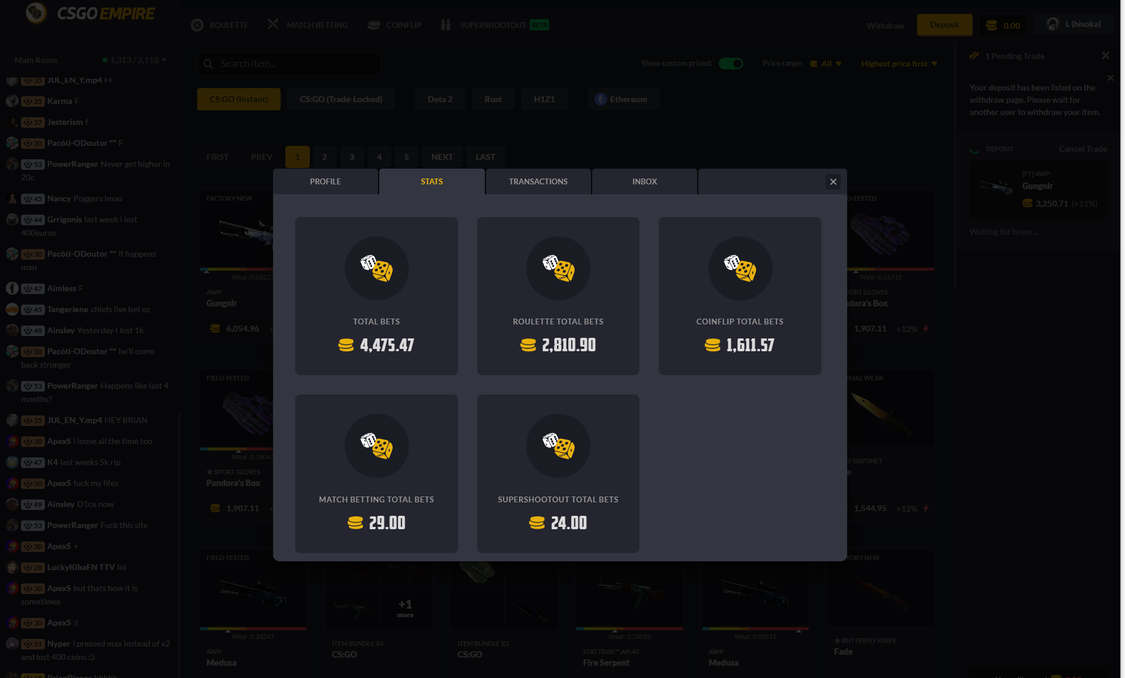Click coin icon beside 29.00
The image size is (1126, 678).
click(x=355, y=523)
